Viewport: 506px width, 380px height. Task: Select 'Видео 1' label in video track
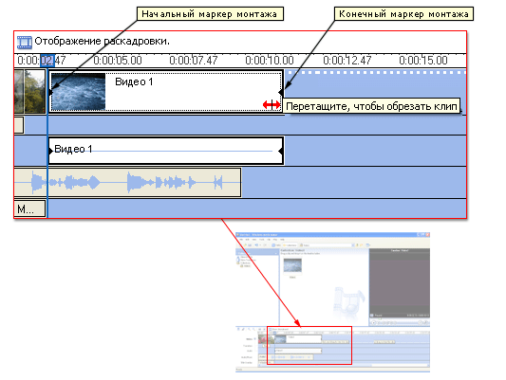point(134,81)
